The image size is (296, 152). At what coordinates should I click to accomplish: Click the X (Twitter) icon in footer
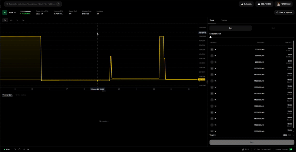(x=15, y=149)
